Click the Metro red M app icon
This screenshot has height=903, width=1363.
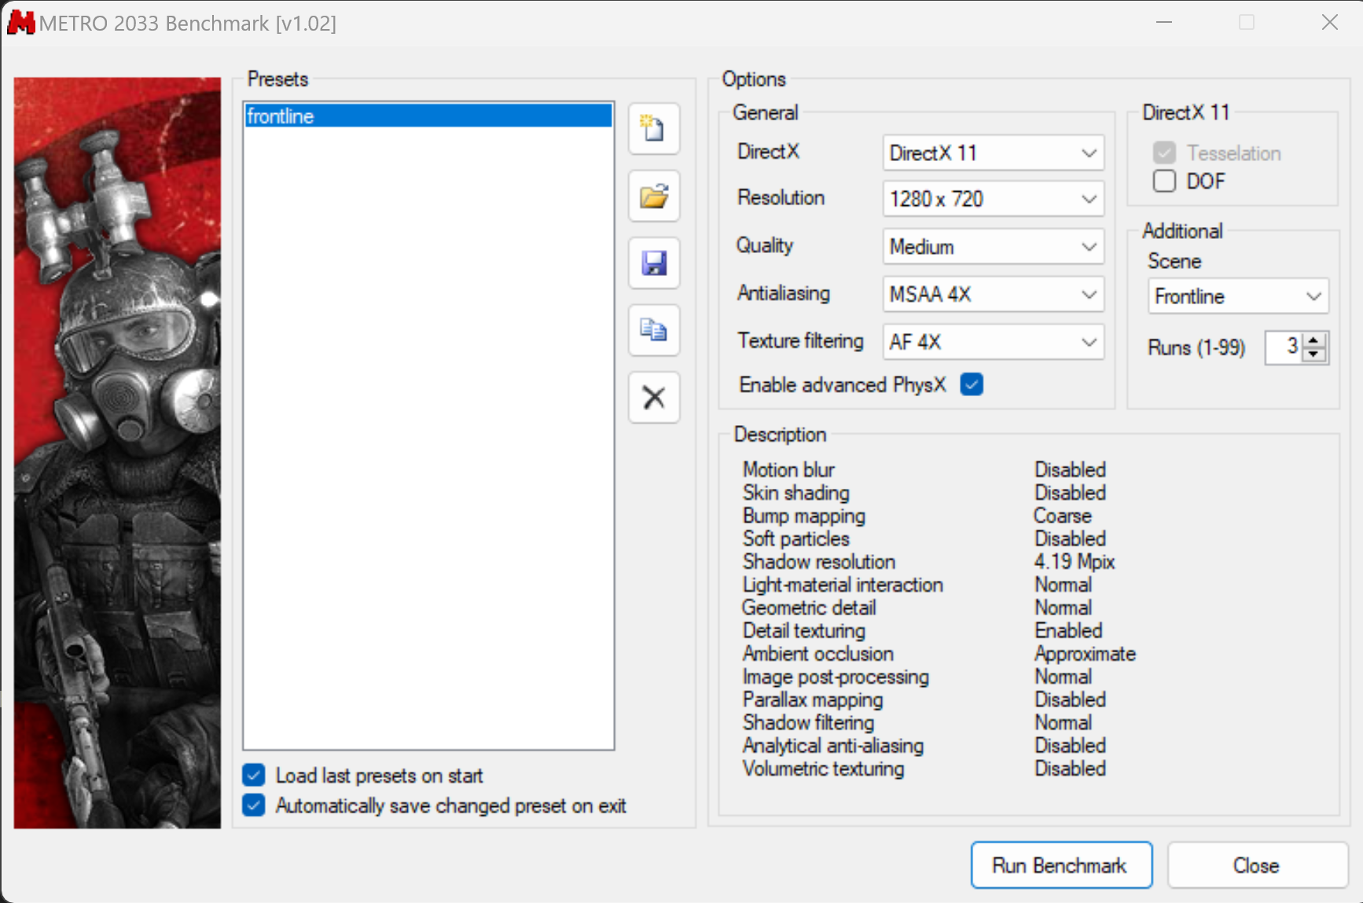pos(20,23)
